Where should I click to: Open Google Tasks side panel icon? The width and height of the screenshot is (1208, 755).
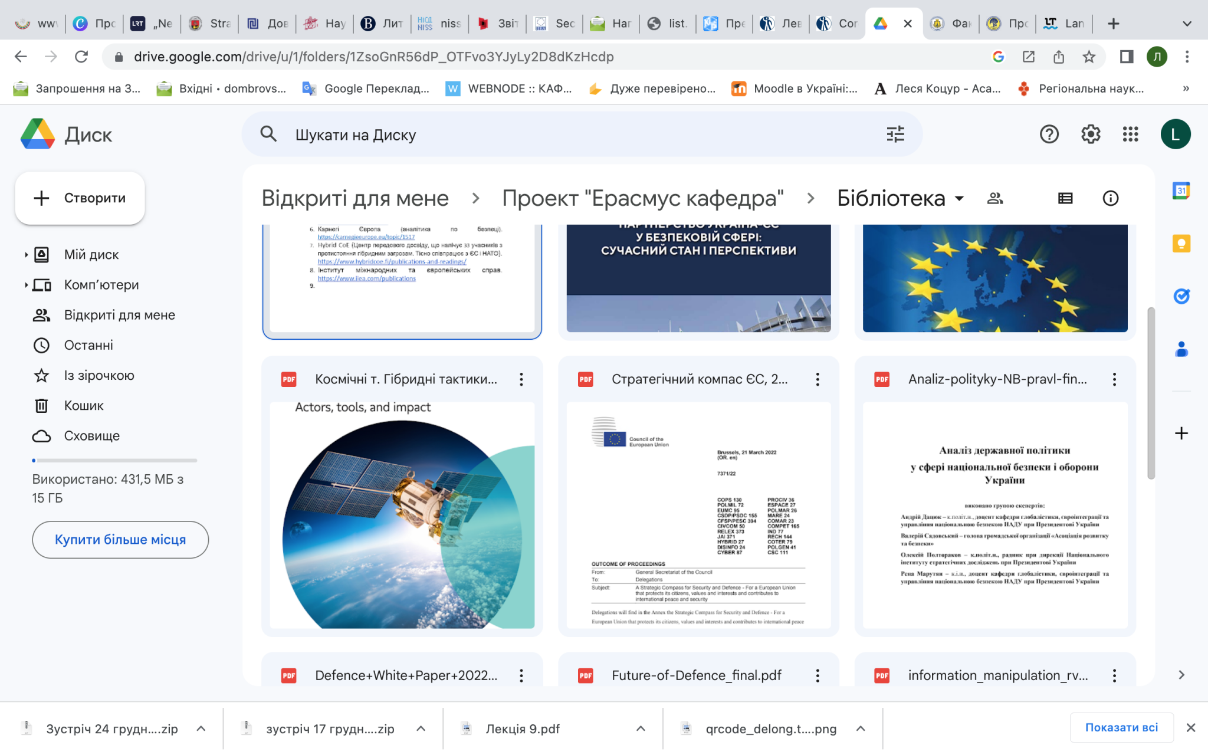(1181, 296)
